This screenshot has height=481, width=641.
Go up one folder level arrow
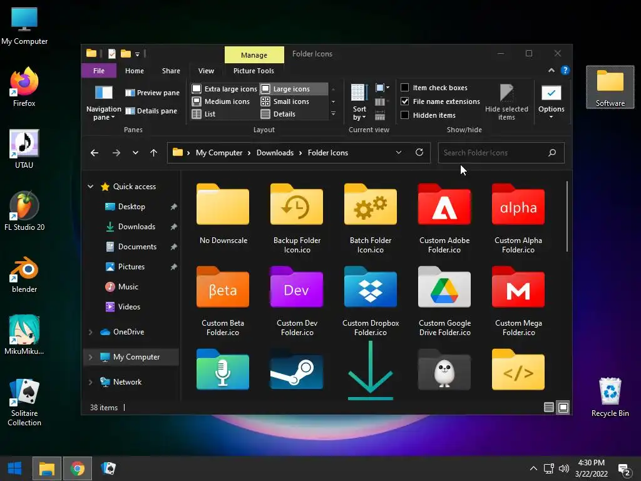click(x=154, y=153)
